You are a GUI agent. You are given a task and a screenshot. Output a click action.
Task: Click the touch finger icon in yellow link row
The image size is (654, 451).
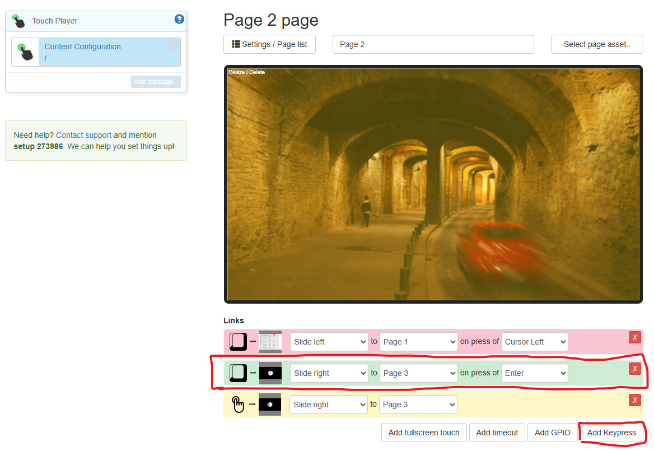point(238,404)
